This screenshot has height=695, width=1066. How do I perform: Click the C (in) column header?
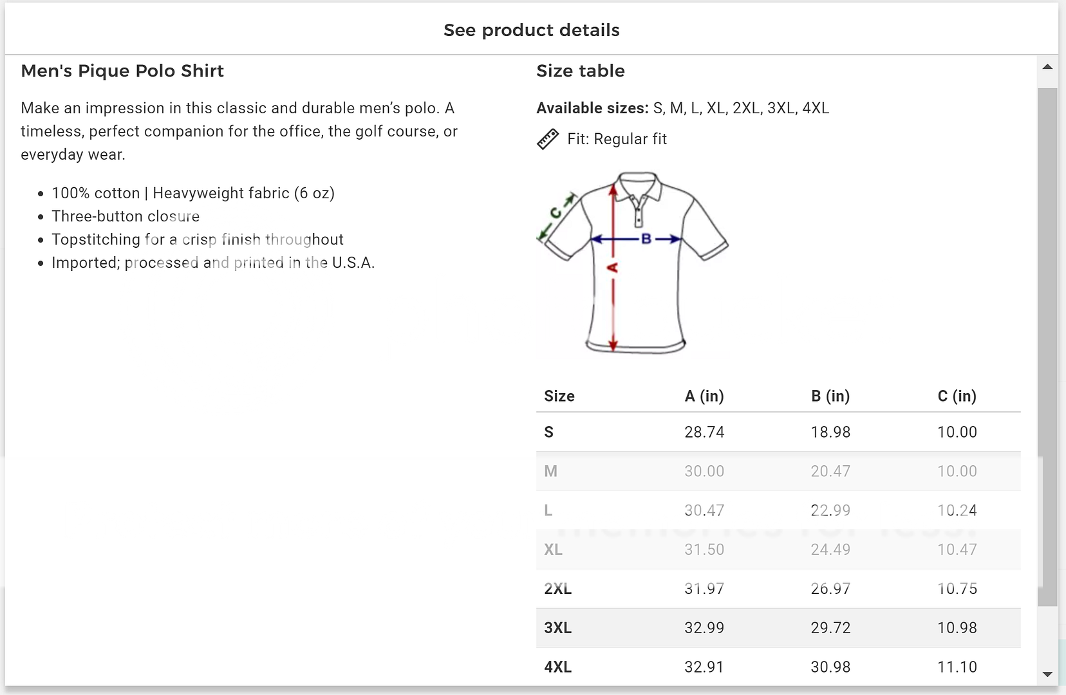click(x=957, y=396)
